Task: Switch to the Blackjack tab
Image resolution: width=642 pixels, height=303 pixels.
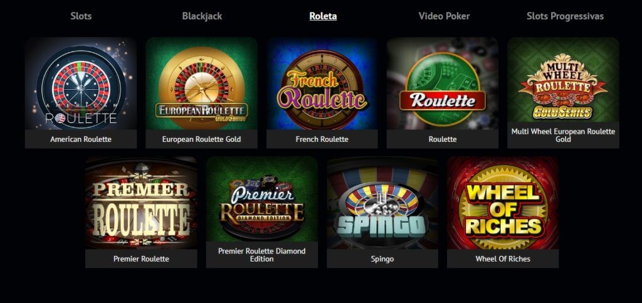Action: click(x=202, y=16)
